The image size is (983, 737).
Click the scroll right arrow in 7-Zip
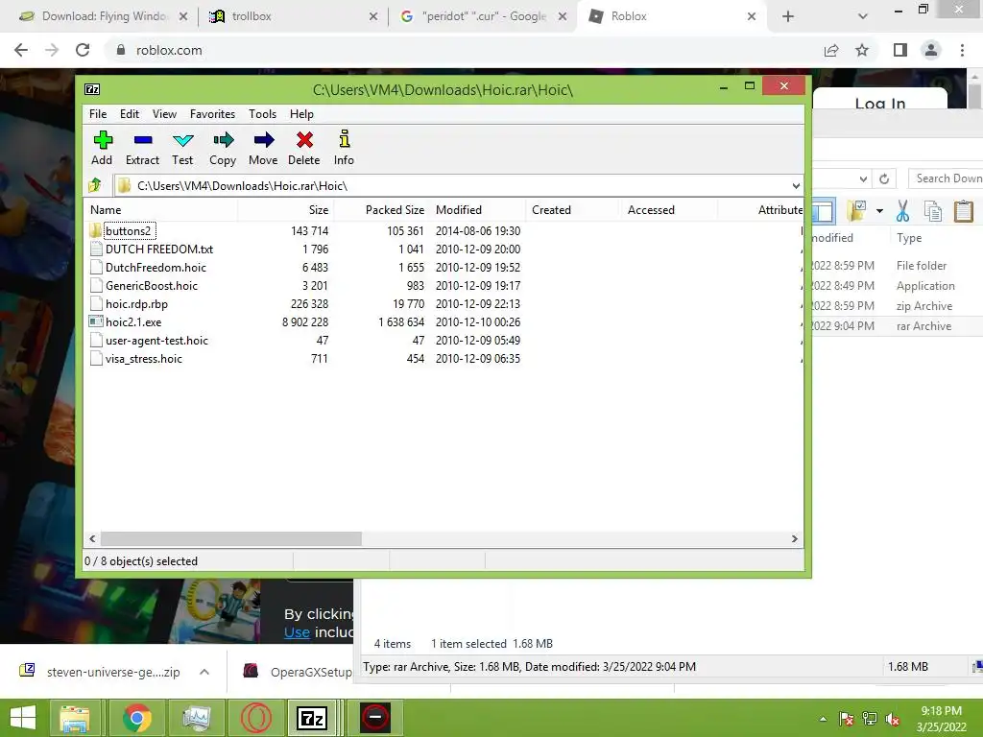(x=794, y=539)
